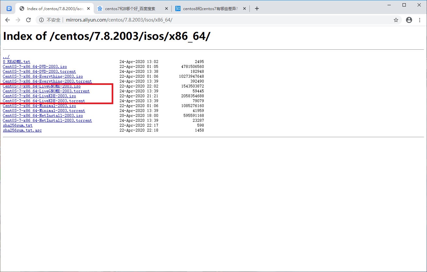Click file size 595591168
Screen dimensions: 427x272
point(194,116)
